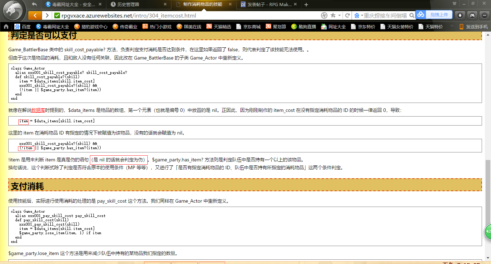Click the speed mode fan icon in address bar
This screenshot has height=264, width=491.
tap(324, 15)
